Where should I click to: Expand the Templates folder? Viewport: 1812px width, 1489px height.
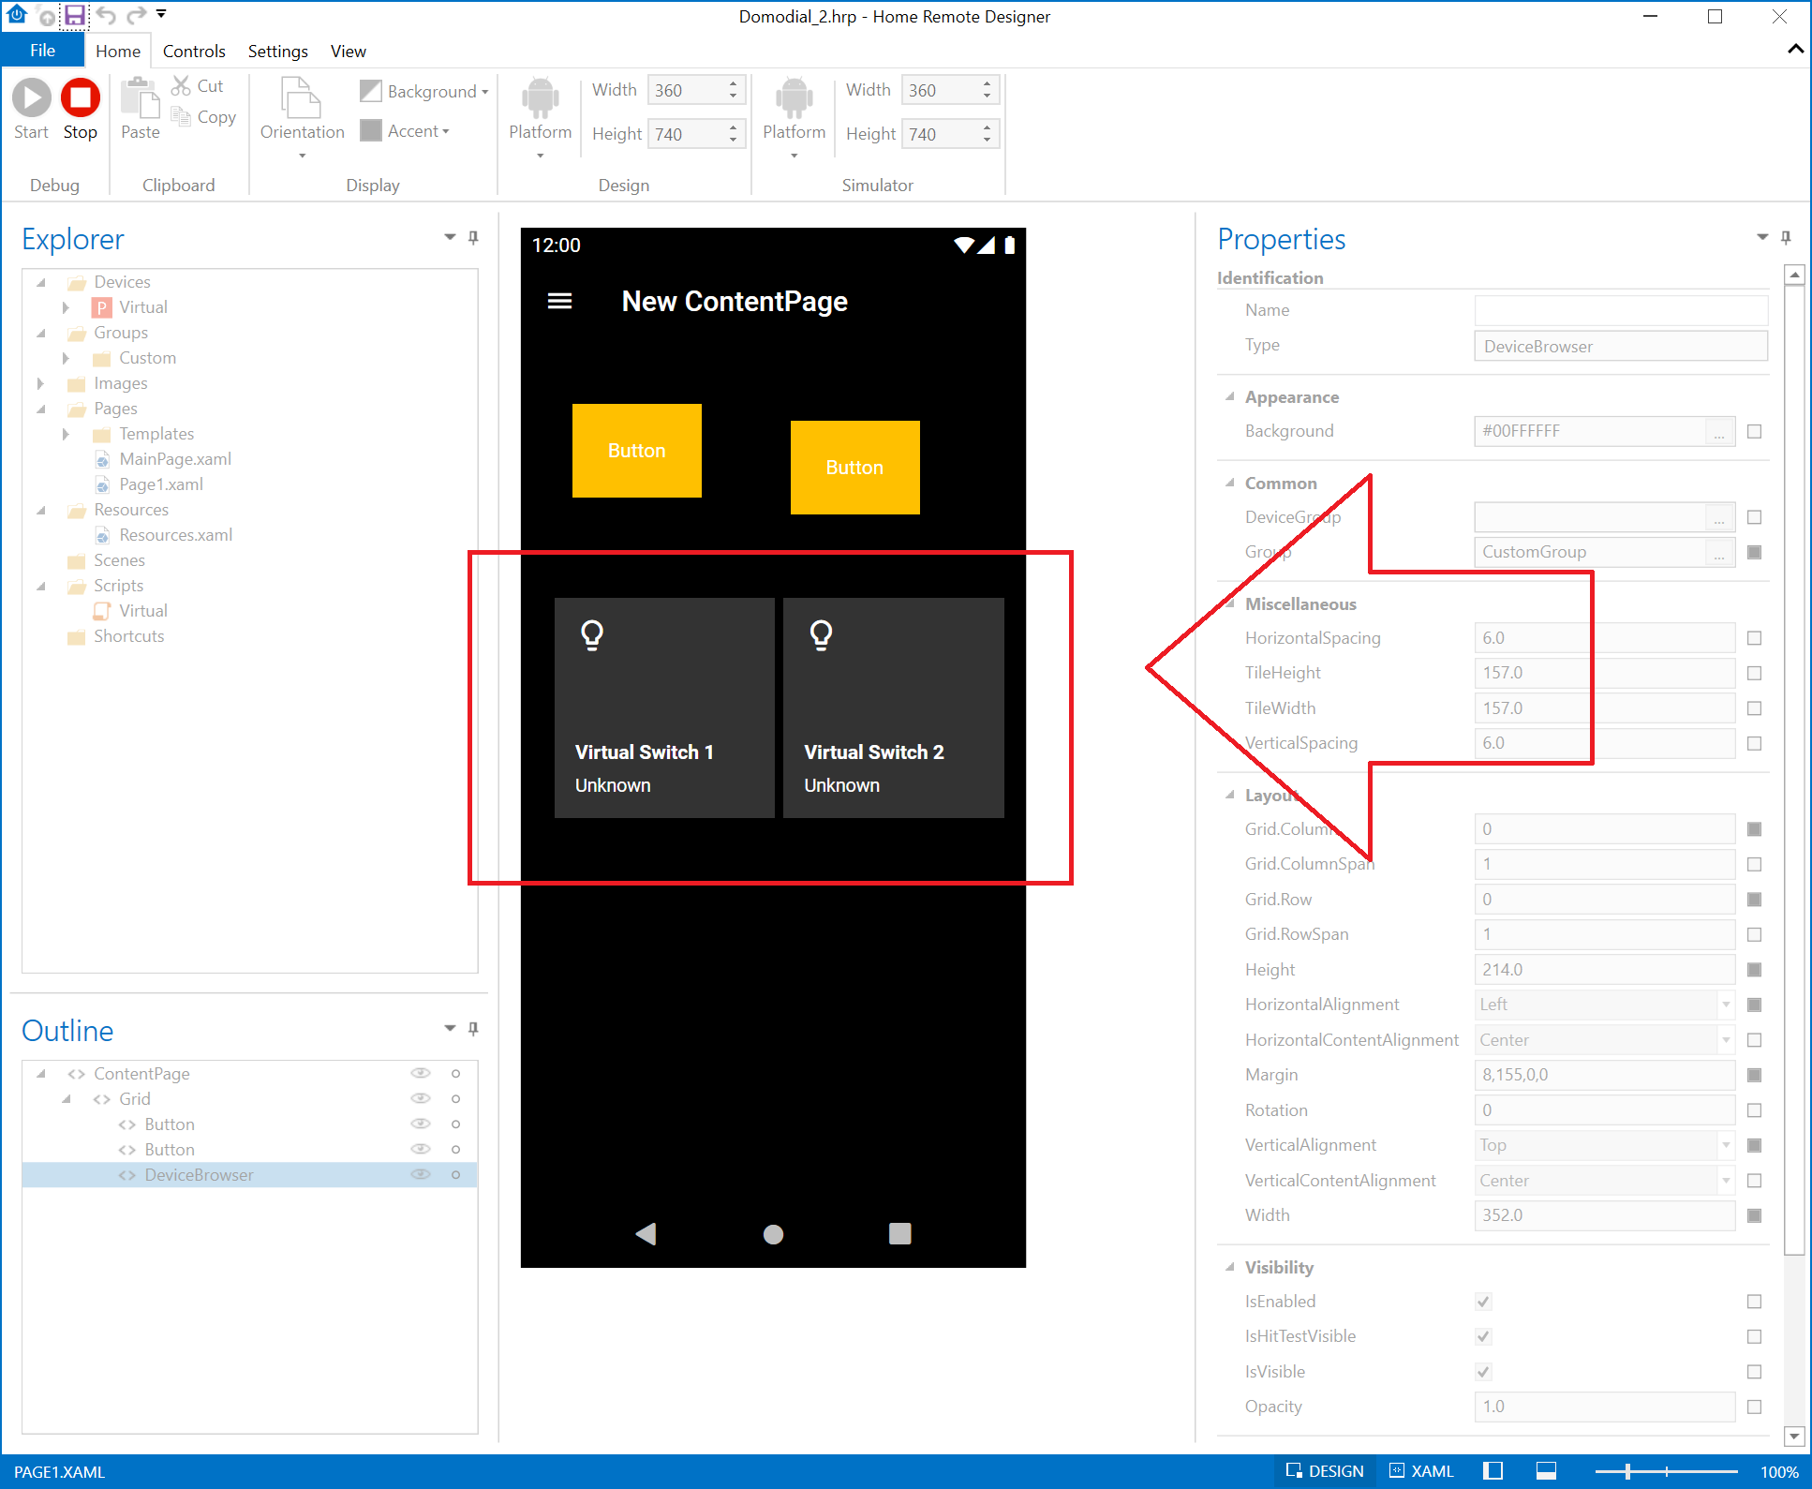[66, 434]
